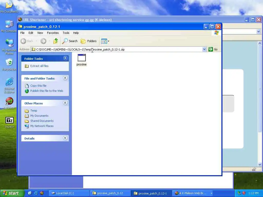Click Extract all files link
Viewport: 263px width, 197px height.
[x=39, y=66]
